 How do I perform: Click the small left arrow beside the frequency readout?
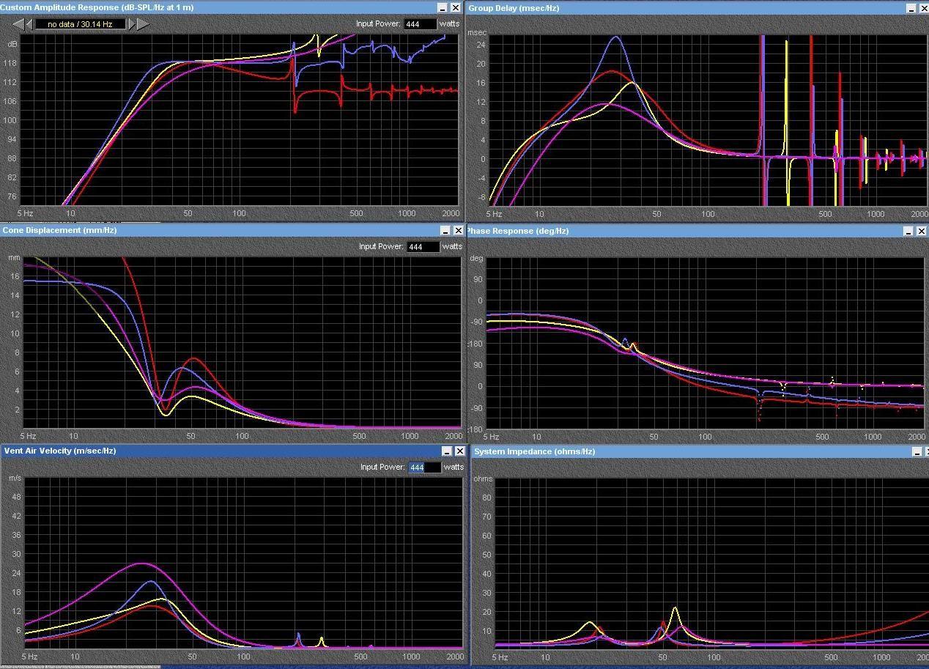[x=29, y=24]
